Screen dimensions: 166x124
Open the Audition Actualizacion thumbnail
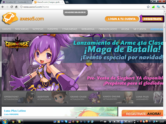pyautogui.click(x=52, y=97)
